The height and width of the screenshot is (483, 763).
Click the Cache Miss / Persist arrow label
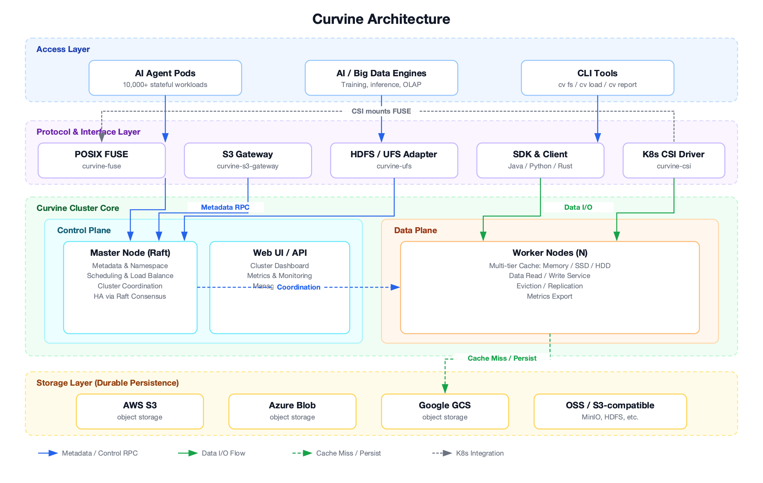pos(502,358)
